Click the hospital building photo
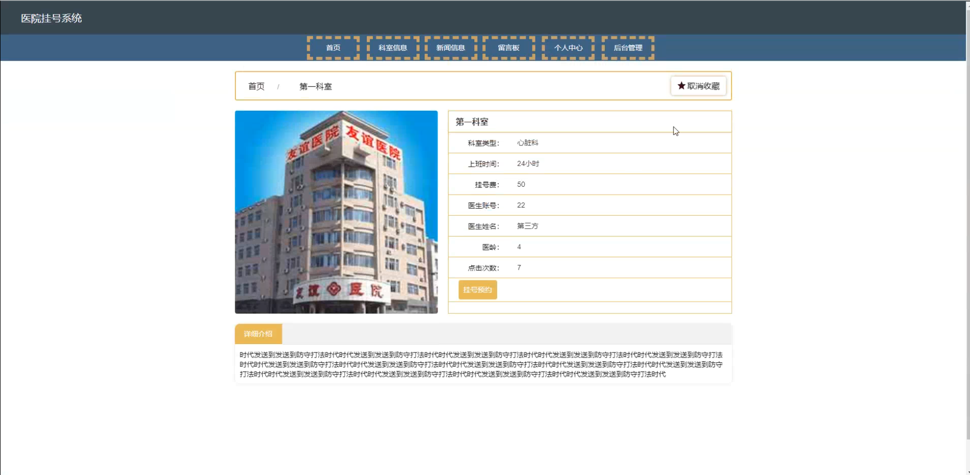The height and width of the screenshot is (475, 970). click(336, 212)
